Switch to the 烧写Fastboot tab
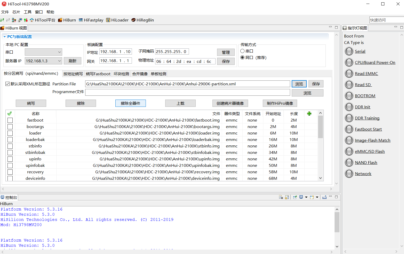The height and width of the screenshot is (254, 404). (x=98, y=74)
